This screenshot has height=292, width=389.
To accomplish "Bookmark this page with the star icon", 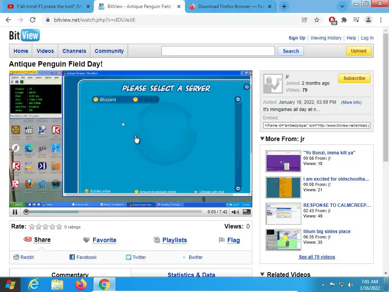I will [317, 20].
